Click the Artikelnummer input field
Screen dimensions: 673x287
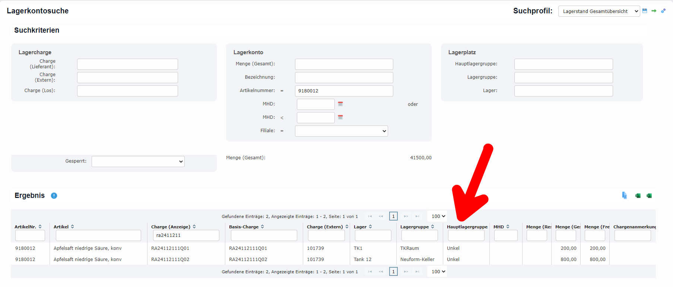(344, 91)
